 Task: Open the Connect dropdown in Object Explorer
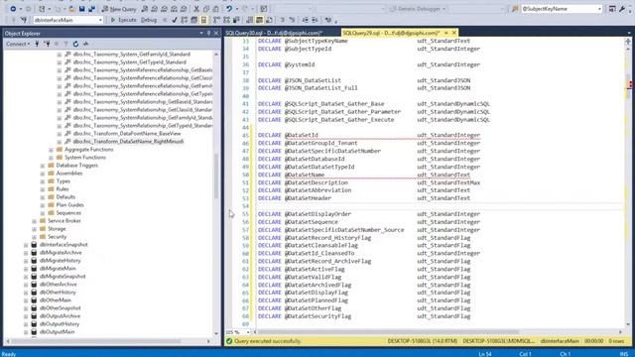click(x=18, y=44)
